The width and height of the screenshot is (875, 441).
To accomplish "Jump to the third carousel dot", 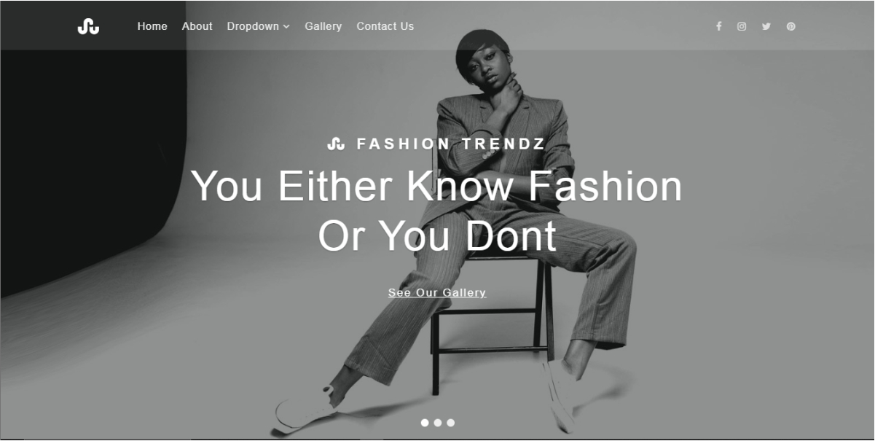I will (451, 423).
